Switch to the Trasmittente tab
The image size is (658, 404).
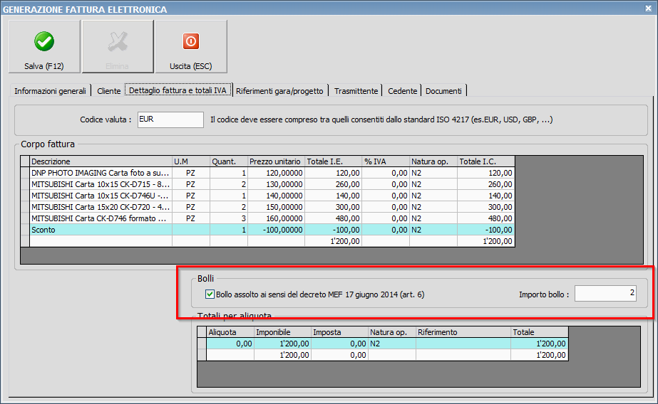click(356, 91)
